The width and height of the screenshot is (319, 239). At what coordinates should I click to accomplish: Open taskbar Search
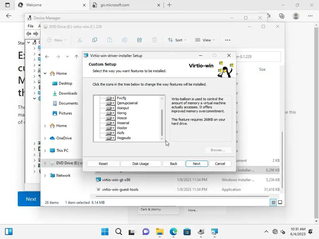(118, 232)
